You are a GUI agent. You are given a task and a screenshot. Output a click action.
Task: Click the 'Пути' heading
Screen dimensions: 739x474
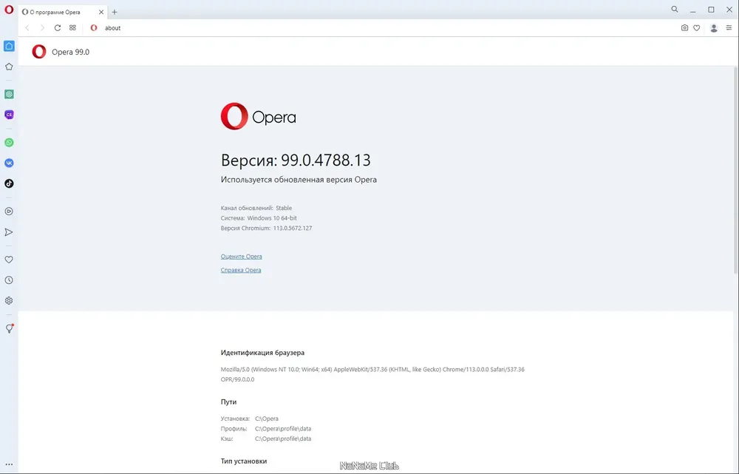pos(228,402)
